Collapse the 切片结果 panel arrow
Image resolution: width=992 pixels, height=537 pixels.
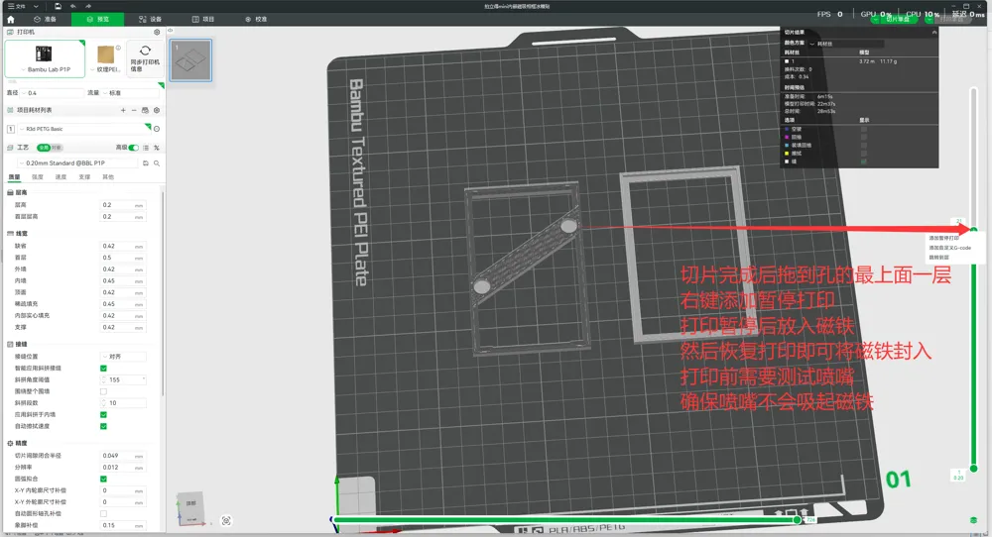coord(933,32)
